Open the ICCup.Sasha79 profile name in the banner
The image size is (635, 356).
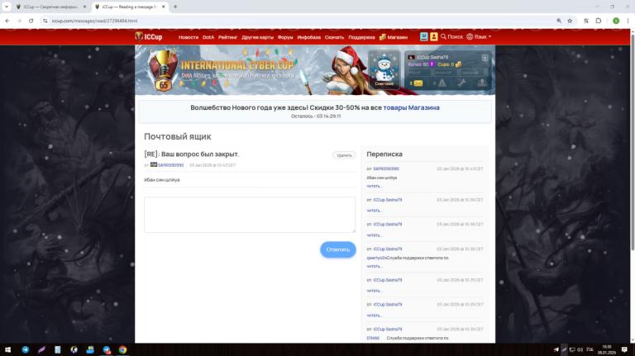432,57
